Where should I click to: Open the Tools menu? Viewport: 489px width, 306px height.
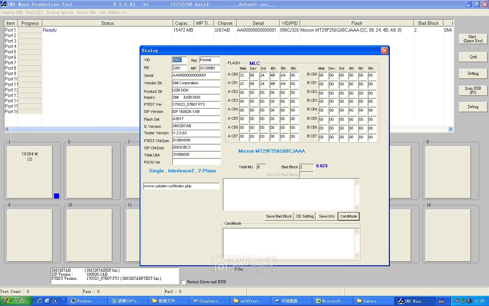tap(34, 12)
